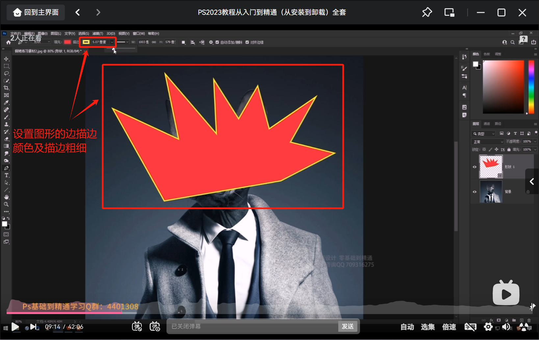Screen dimensions: 539x340
Task: Select the Eraser tool
Action: click(6, 139)
